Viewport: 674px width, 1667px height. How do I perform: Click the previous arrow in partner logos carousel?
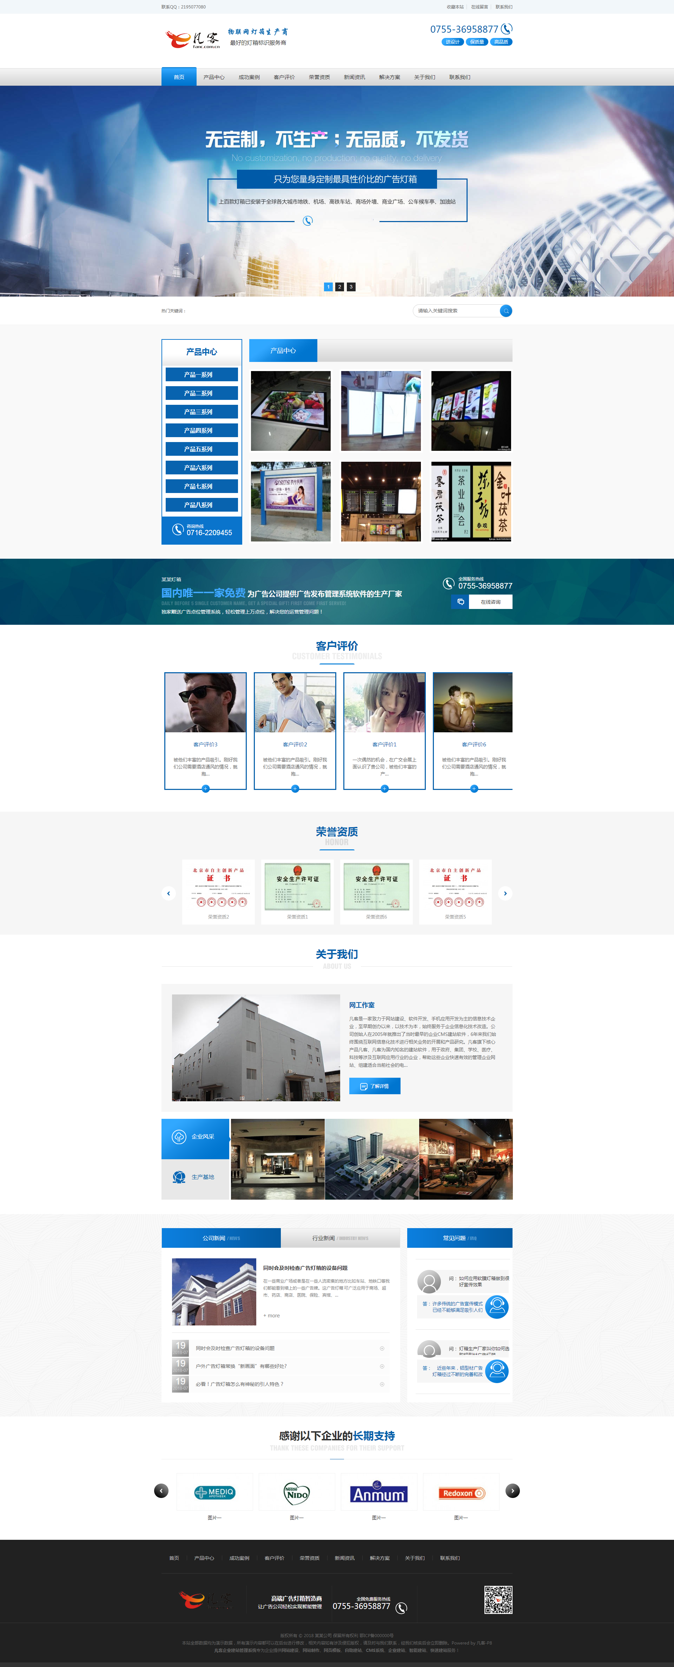[161, 1490]
